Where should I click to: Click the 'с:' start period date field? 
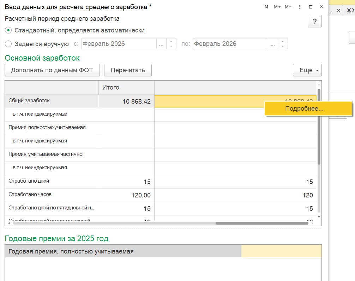(x=118, y=44)
